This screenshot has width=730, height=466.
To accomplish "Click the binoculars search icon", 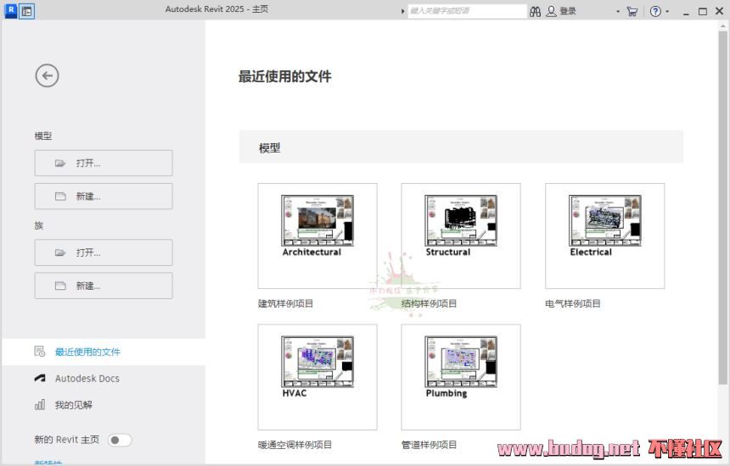I will (x=535, y=11).
